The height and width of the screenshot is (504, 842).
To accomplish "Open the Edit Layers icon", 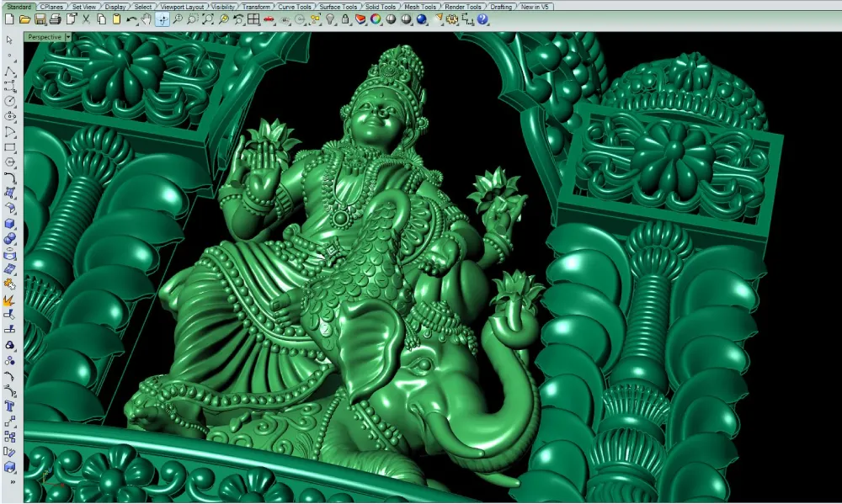I will [360, 19].
